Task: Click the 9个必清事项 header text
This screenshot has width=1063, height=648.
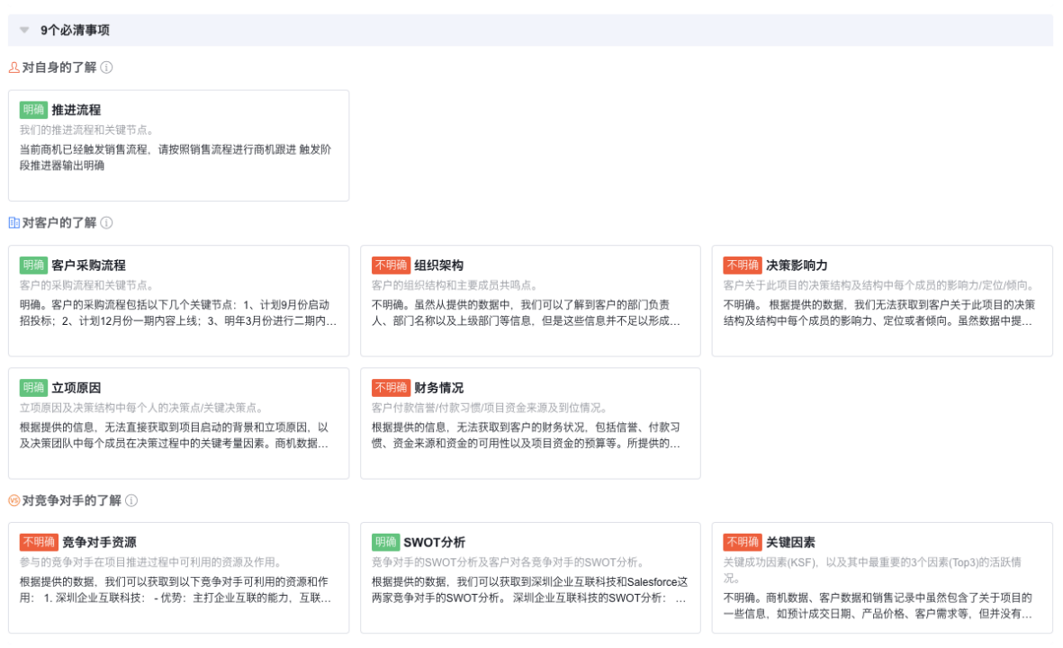Action: coord(76,30)
